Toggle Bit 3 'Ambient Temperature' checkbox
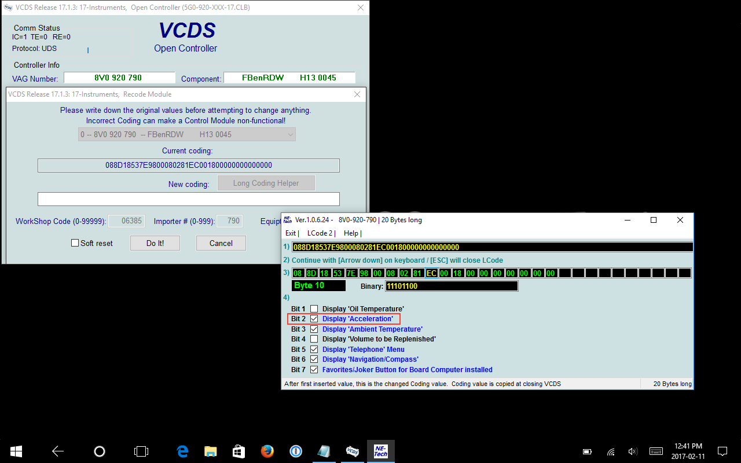 (314, 329)
